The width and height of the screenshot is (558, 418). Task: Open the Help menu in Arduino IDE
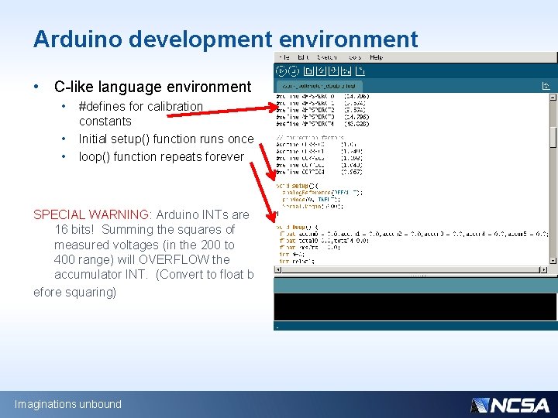[377, 57]
